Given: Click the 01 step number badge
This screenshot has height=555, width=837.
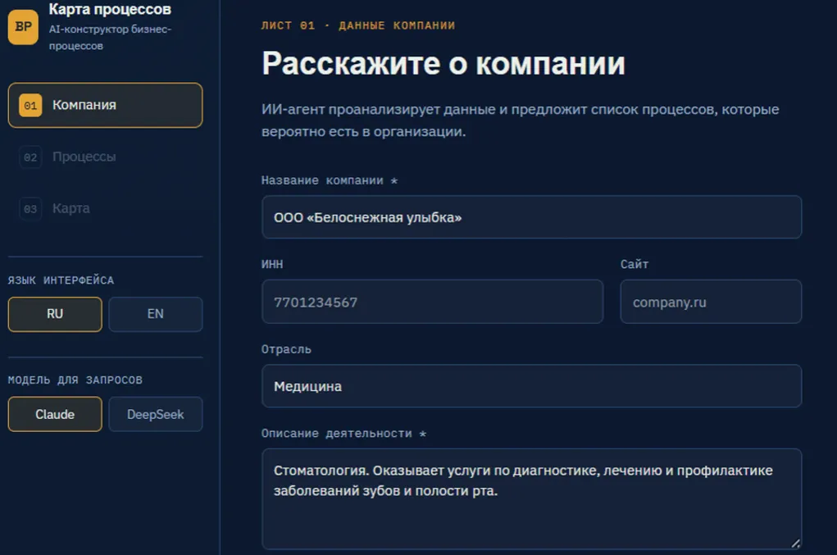Looking at the screenshot, I should point(30,105).
